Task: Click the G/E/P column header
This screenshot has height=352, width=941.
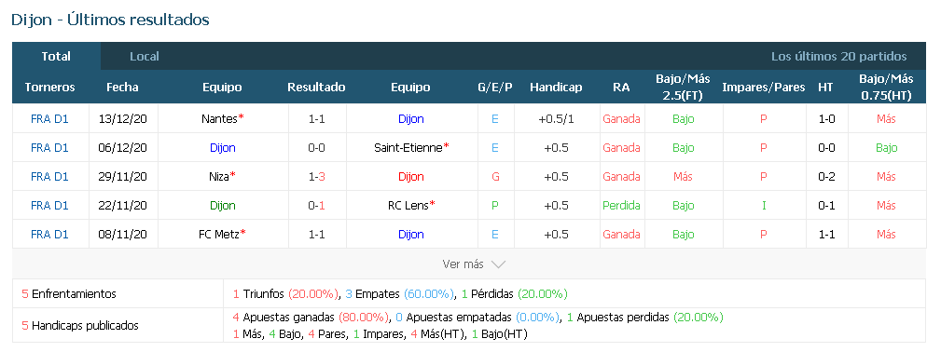Action: 495,87
